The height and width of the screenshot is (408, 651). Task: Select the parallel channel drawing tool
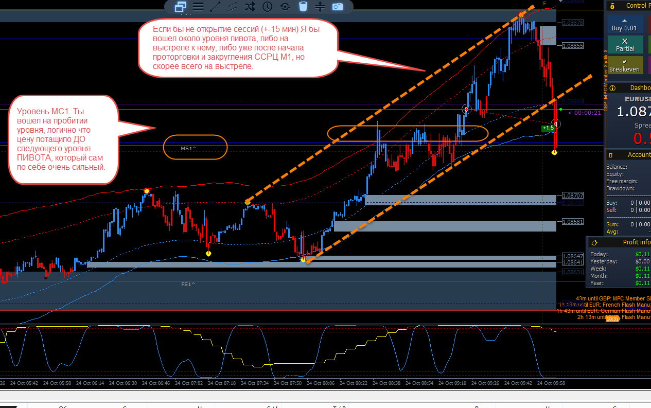[233, 7]
